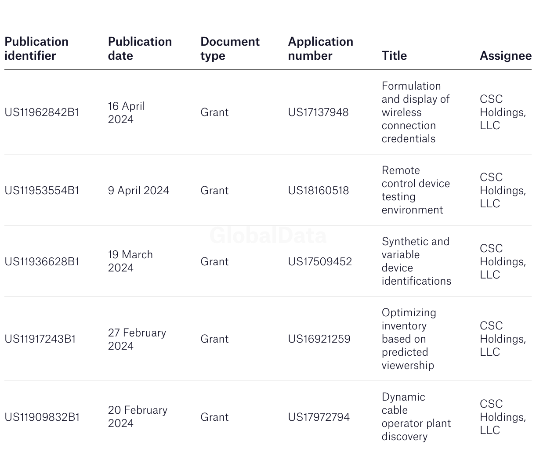This screenshot has height=470, width=536.
Task: Click application number US17509452
Action: coord(320,262)
